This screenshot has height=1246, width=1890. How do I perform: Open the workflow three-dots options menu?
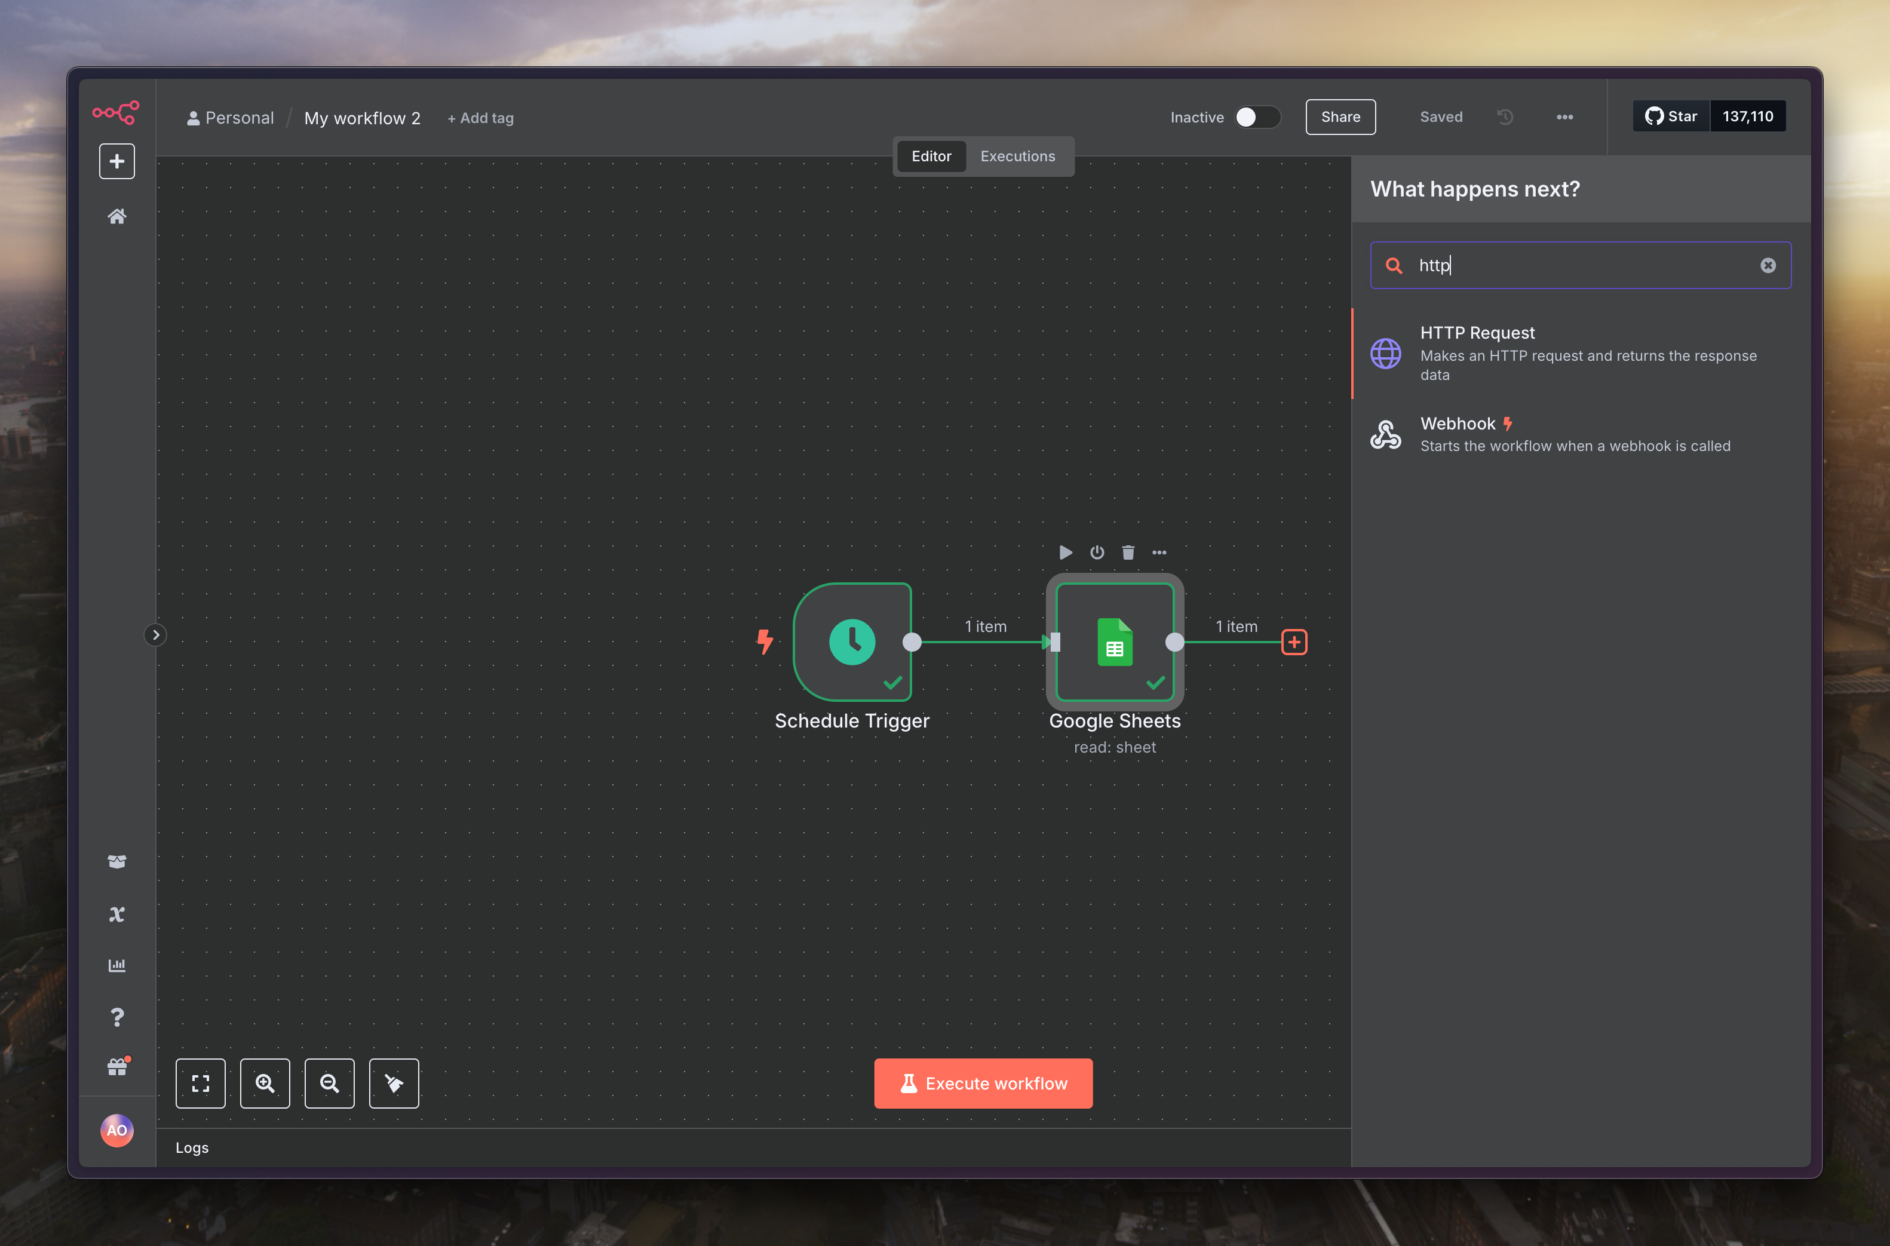pos(1564,117)
